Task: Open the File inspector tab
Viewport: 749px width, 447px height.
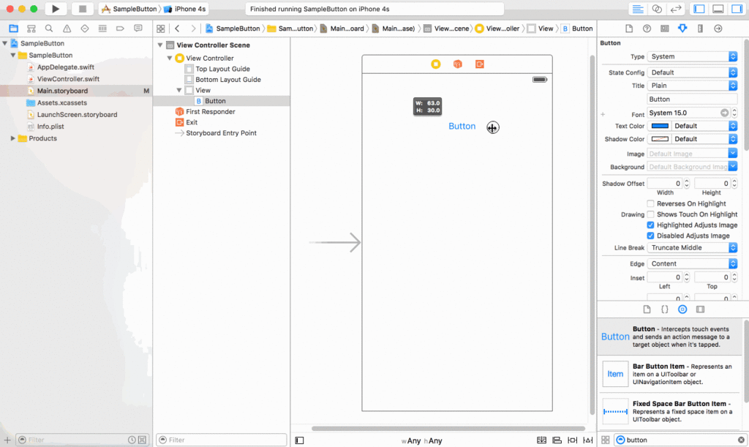Action: pos(629,29)
